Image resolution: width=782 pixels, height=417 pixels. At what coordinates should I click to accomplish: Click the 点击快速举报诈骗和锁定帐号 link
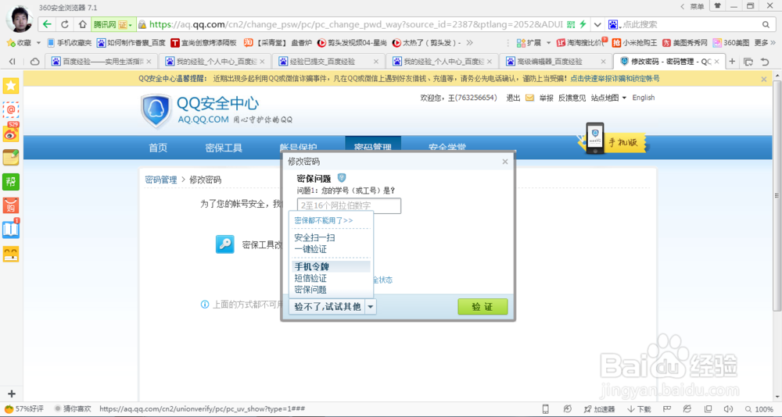coord(615,79)
